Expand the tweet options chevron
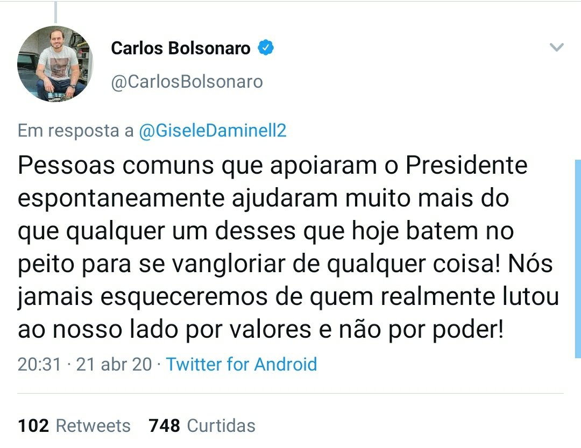The image size is (581, 448). tap(556, 47)
